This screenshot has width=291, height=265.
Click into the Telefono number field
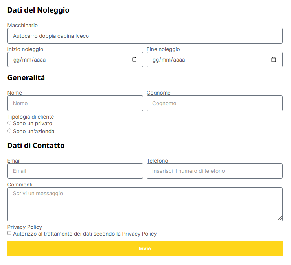pos(214,171)
